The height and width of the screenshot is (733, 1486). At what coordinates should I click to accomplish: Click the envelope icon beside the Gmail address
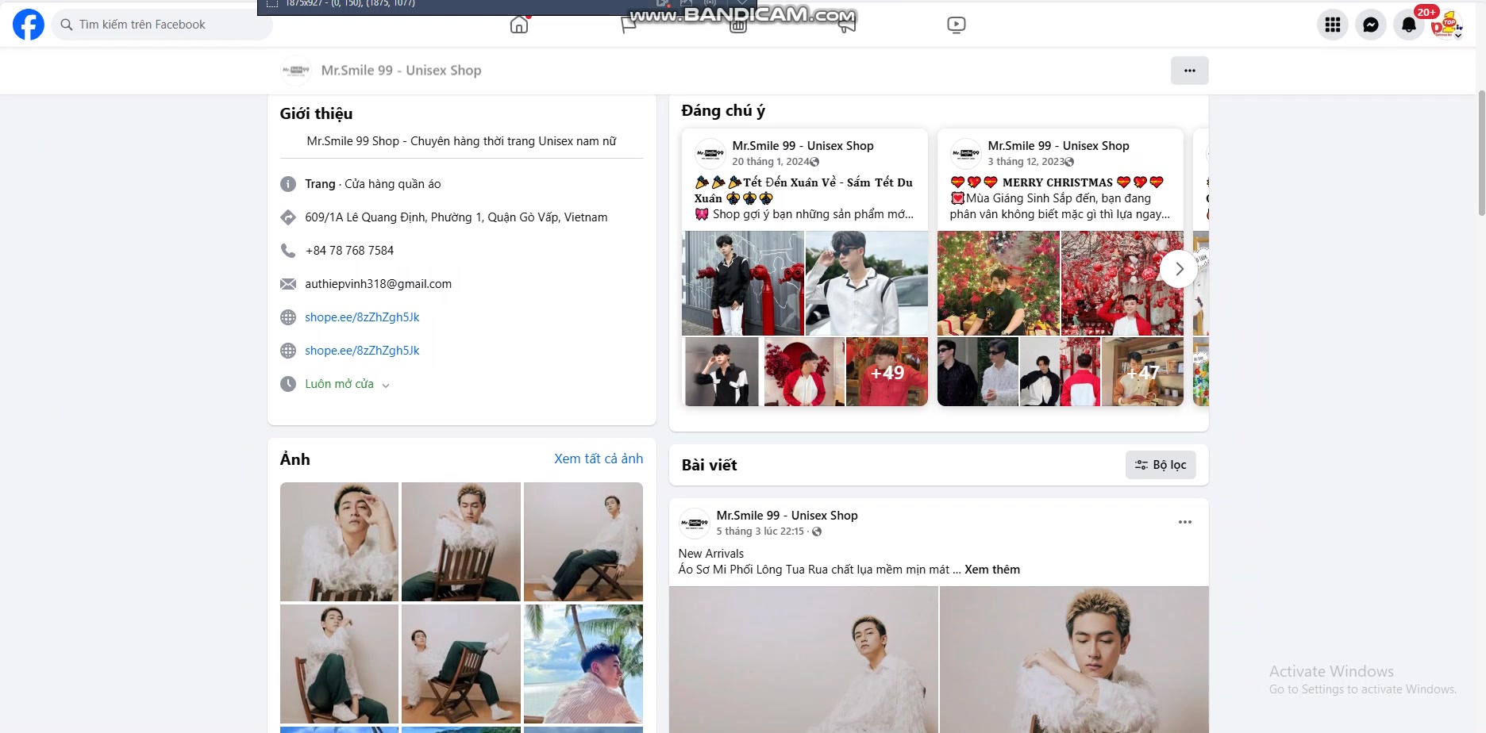(287, 283)
